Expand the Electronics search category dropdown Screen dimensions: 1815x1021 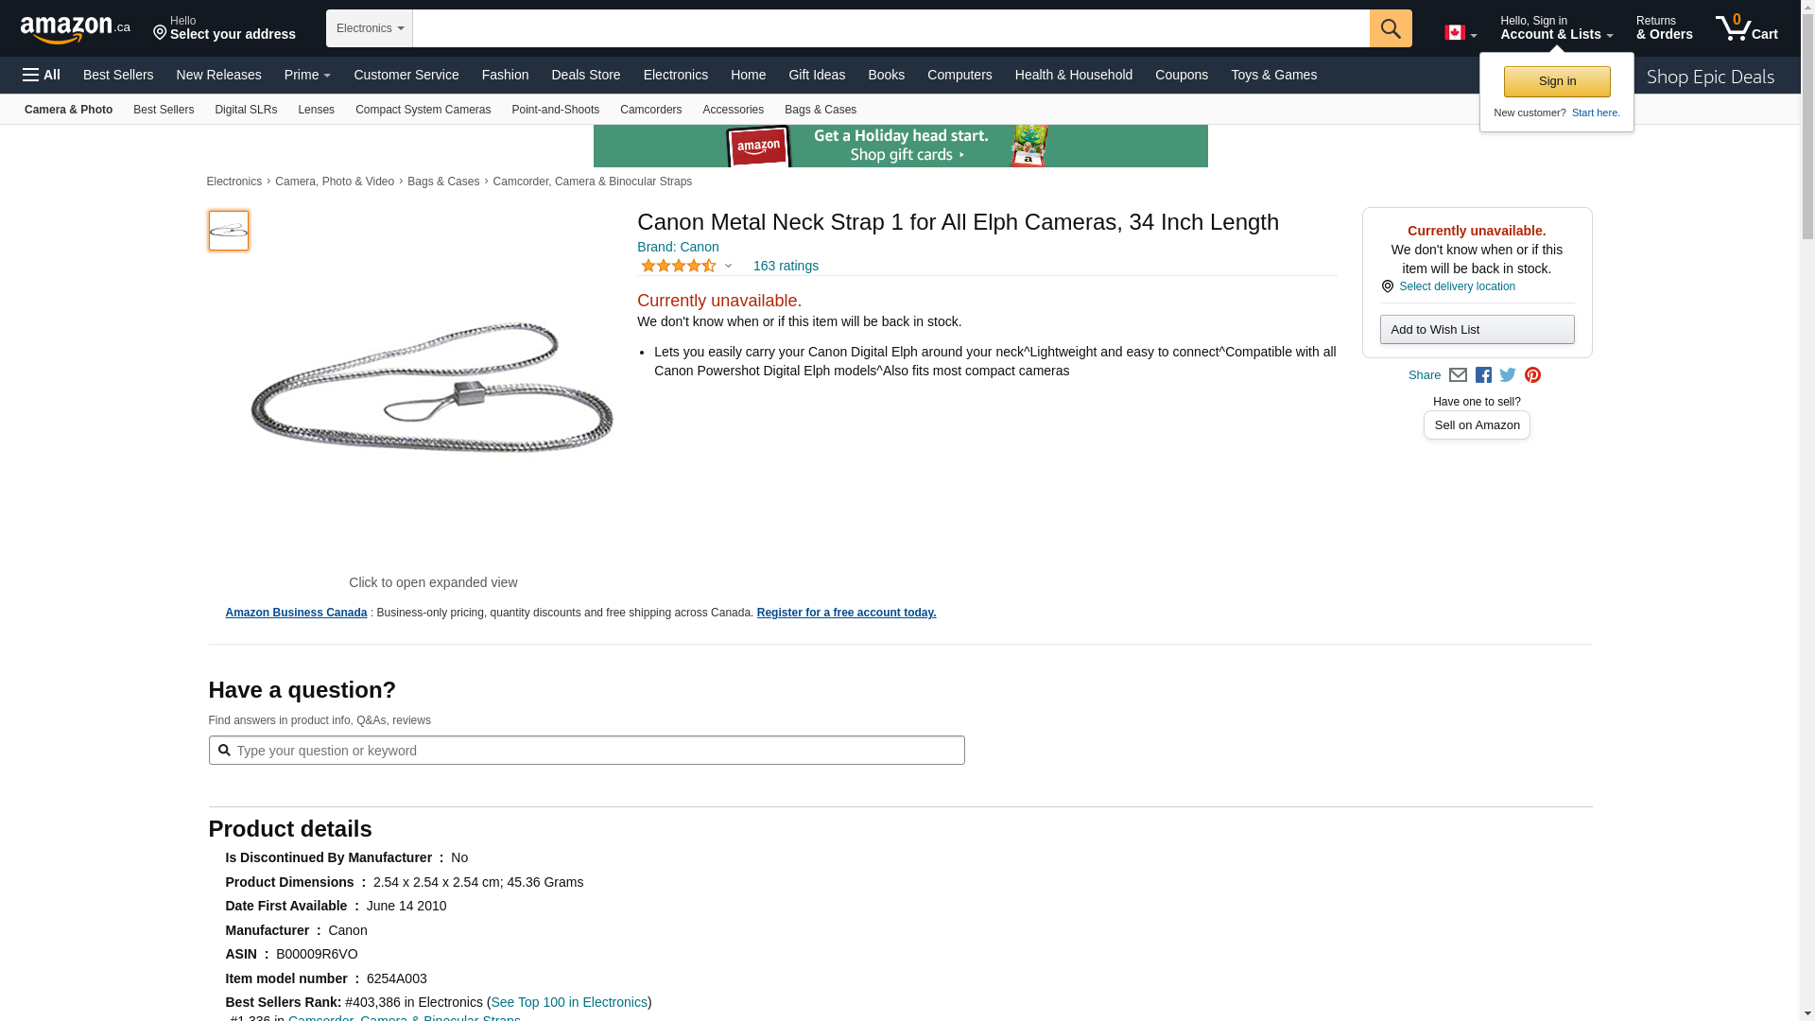[x=370, y=28]
